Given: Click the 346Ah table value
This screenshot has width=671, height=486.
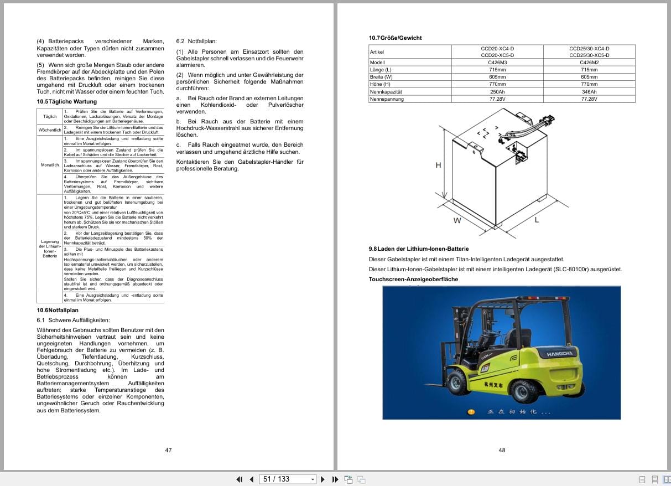Looking at the screenshot, I should [x=589, y=92].
